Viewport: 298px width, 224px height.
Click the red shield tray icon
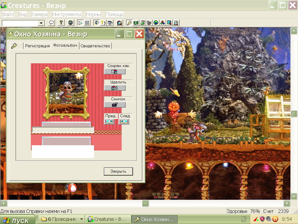point(262,219)
